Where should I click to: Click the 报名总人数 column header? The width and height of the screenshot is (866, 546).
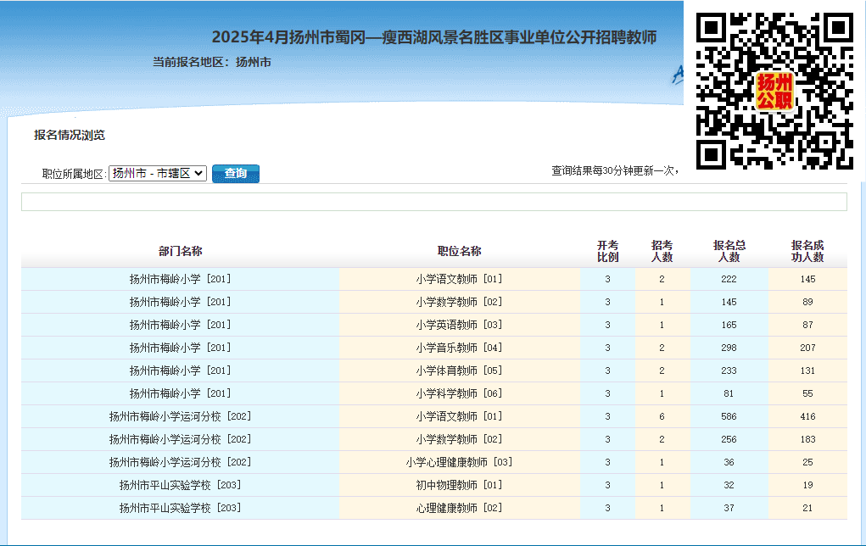(x=729, y=251)
